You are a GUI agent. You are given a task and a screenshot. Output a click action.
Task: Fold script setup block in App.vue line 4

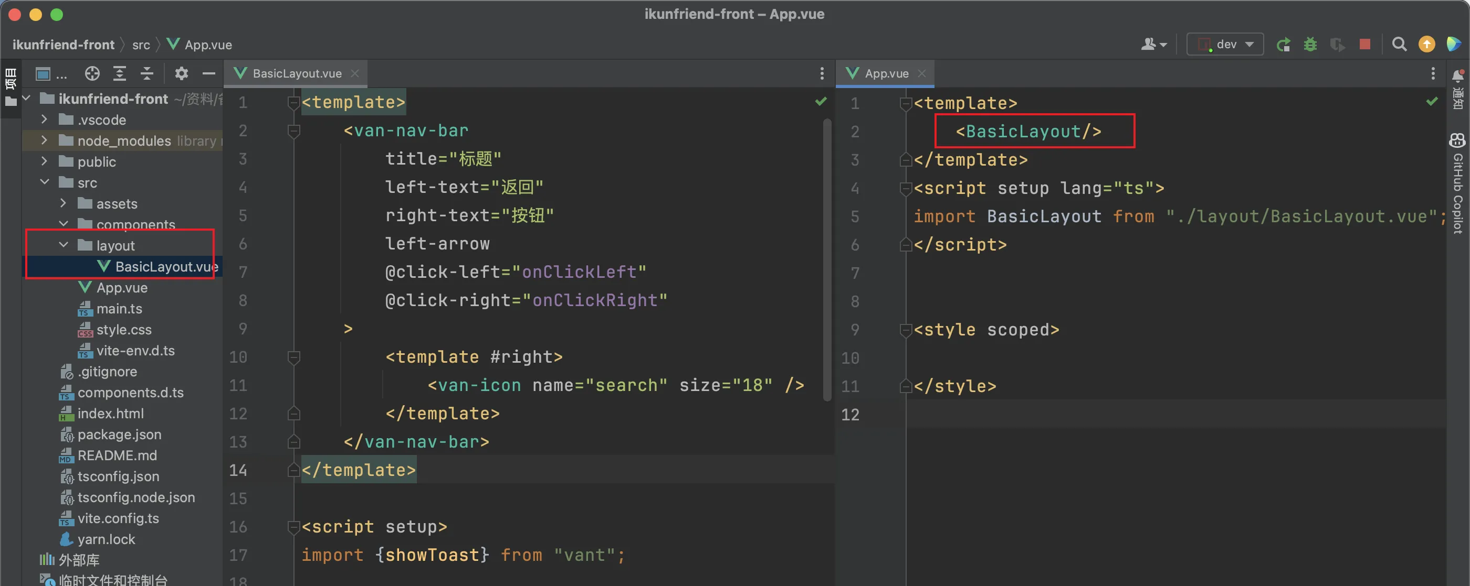click(905, 189)
